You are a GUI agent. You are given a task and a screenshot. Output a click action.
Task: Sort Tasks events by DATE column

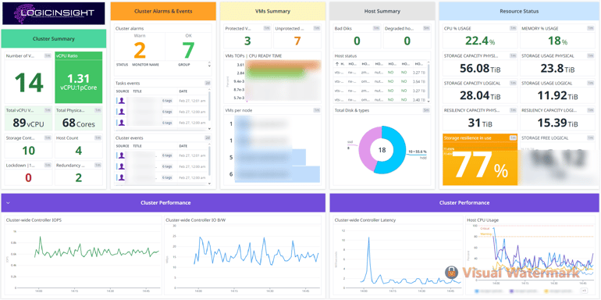point(183,91)
